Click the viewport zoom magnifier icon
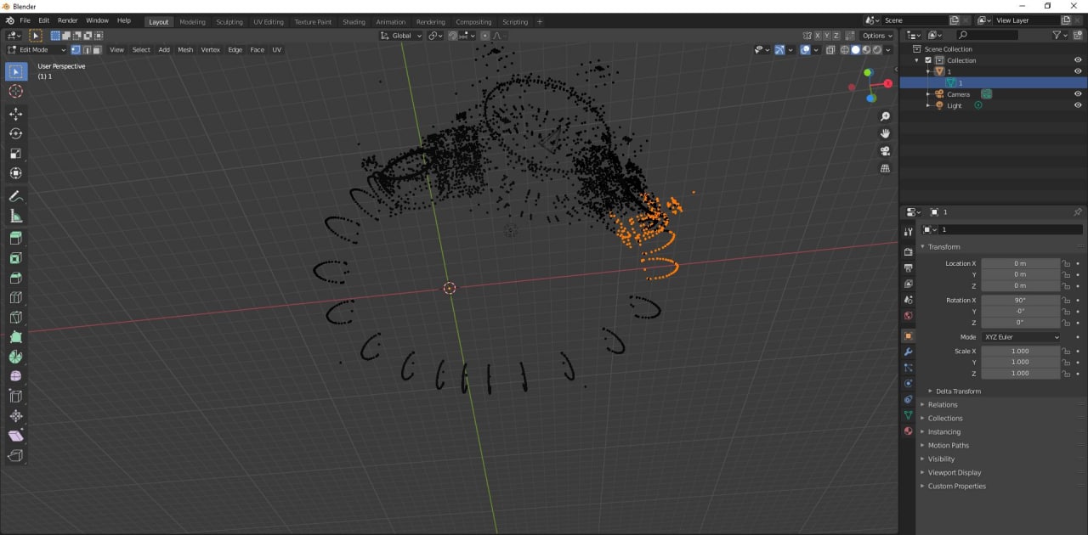The width and height of the screenshot is (1088, 535). click(885, 116)
